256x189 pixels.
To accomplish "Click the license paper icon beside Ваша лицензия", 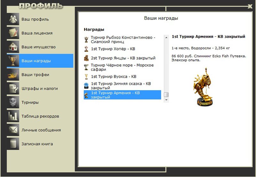I will click(x=13, y=33).
